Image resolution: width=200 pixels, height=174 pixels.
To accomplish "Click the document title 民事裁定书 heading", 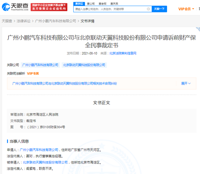I will pyautogui.click(x=102, y=41).
